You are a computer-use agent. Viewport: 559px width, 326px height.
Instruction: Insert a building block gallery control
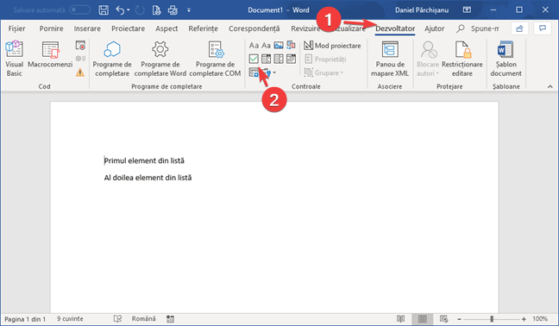pos(291,45)
